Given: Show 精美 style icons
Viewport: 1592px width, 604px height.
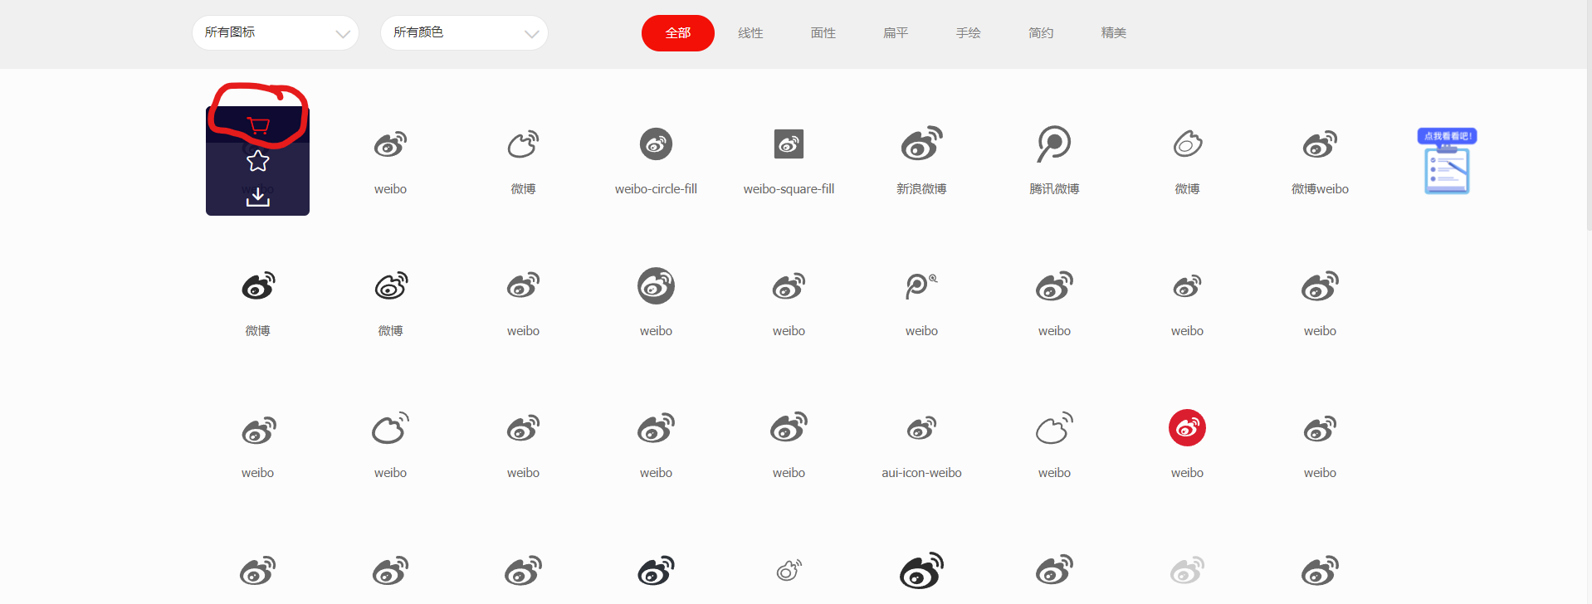Looking at the screenshot, I should [1114, 33].
